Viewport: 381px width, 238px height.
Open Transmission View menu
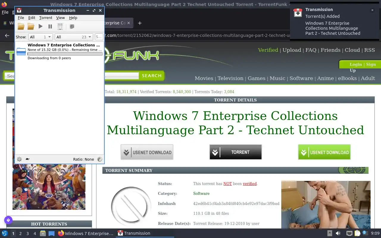[60, 18]
